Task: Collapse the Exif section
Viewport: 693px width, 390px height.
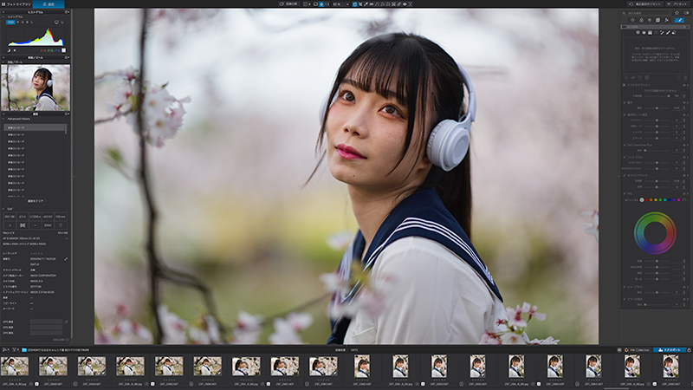Action: click(3, 208)
